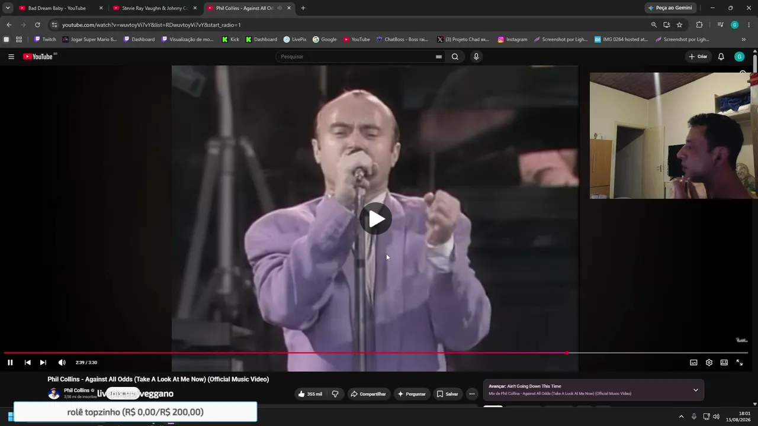
Task: Open the on-screen keyboard in search box
Action: (x=439, y=57)
